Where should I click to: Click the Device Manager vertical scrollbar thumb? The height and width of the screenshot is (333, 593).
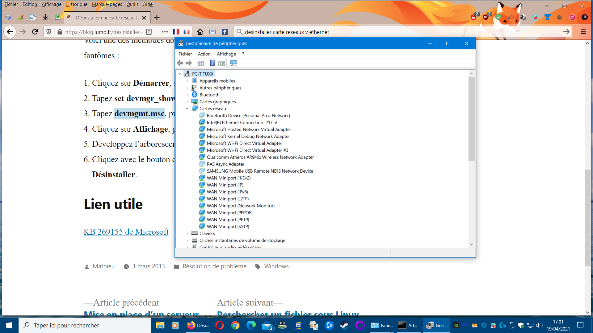point(471,119)
